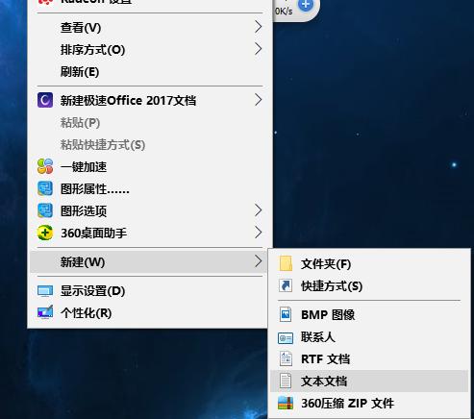Choose 新建极速Office 2017文档 entry
Screen dimensions: 474x419
[x=149, y=100]
